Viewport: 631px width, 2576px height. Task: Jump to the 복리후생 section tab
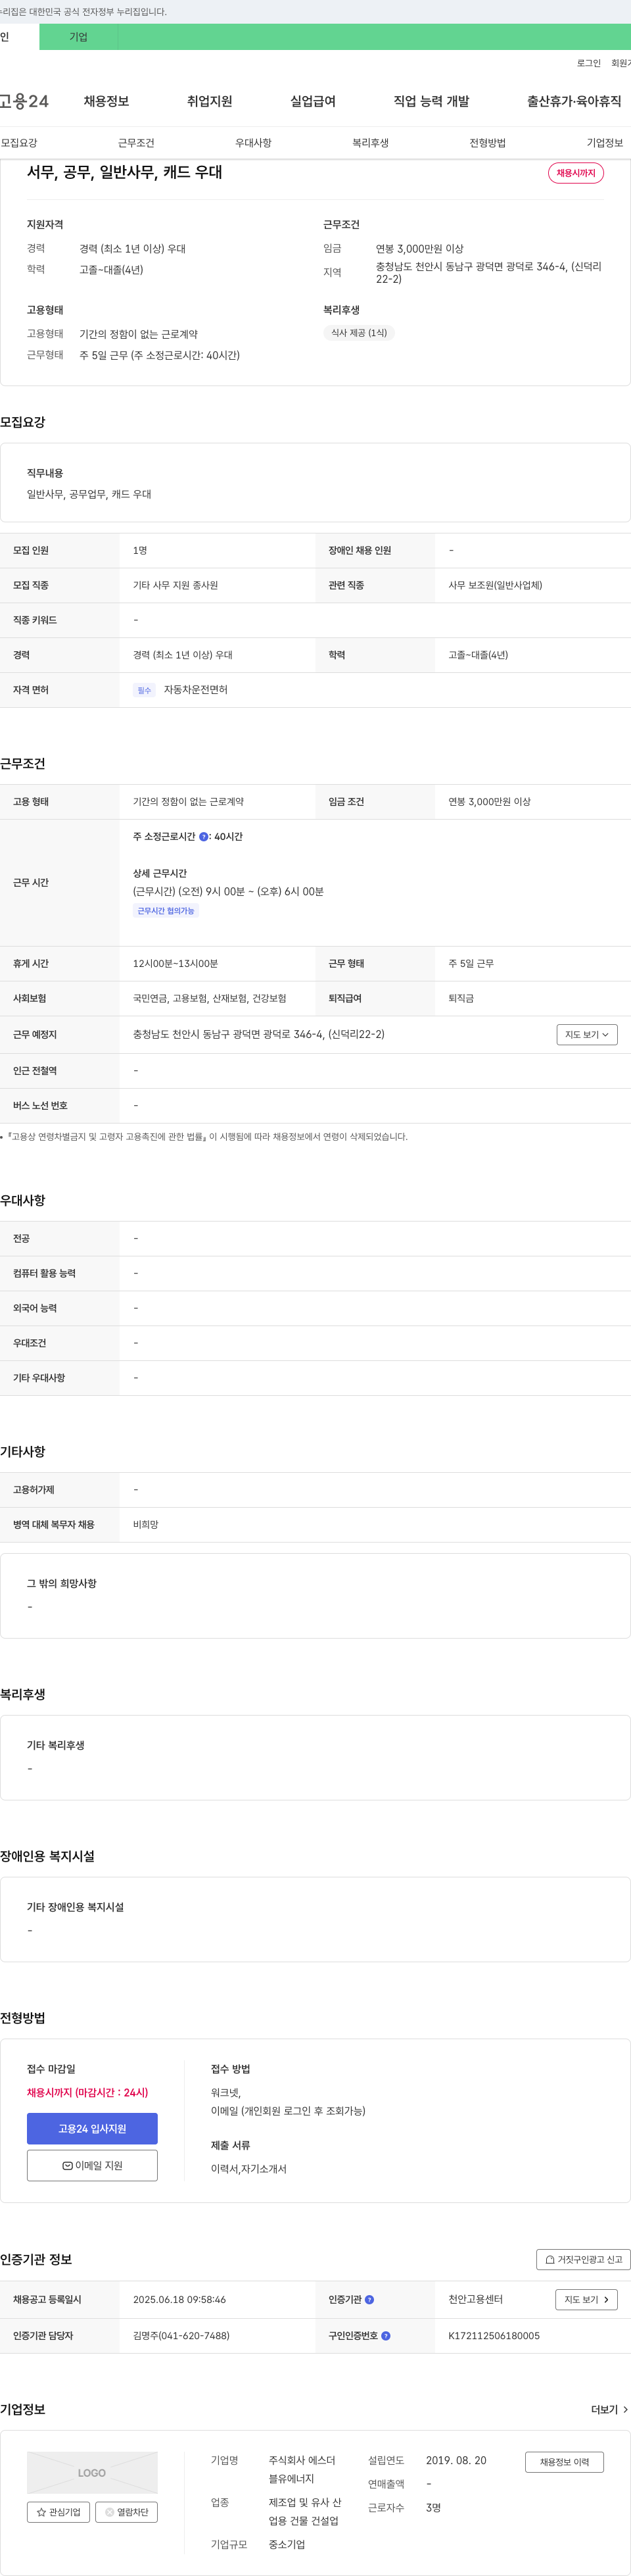tap(371, 143)
